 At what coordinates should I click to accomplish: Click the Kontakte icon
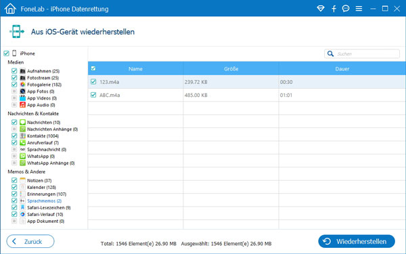pos(22,135)
